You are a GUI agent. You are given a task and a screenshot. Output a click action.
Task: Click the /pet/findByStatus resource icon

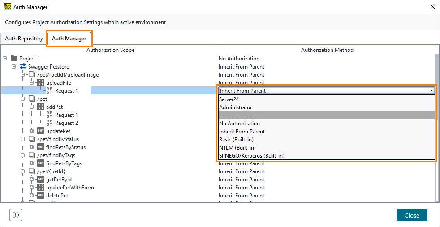click(32, 139)
